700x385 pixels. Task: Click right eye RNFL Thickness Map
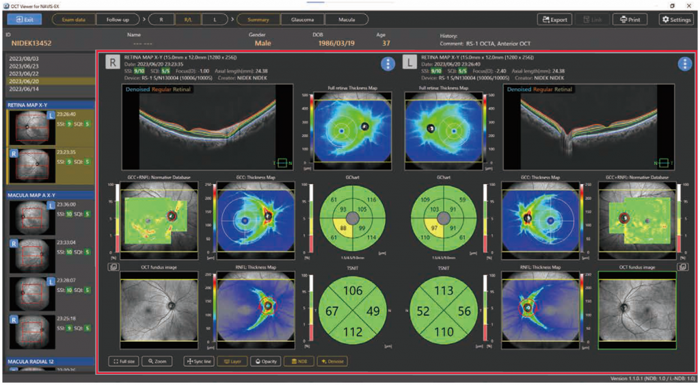[x=256, y=310]
